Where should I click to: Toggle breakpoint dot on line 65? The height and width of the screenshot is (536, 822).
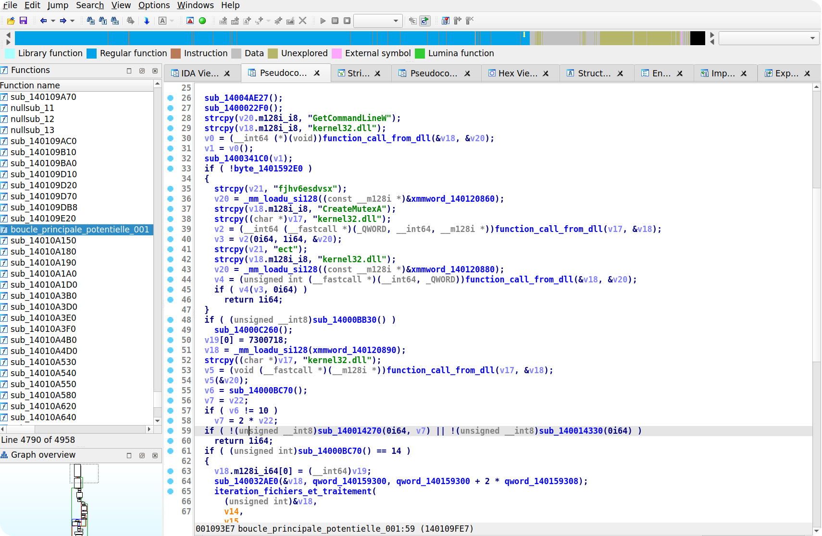170,491
